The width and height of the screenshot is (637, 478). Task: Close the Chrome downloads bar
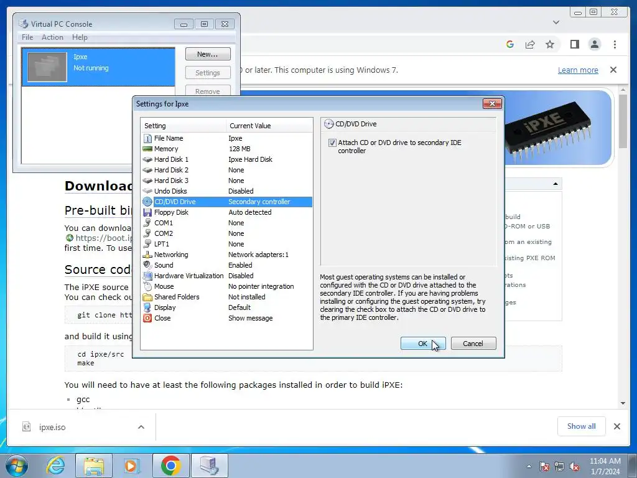(616, 426)
